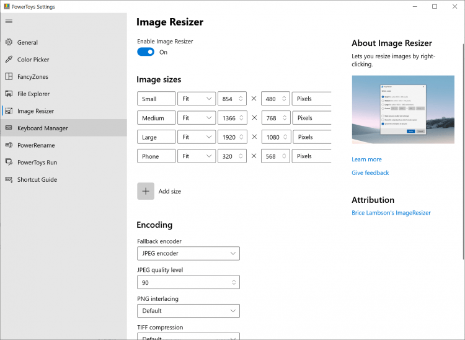Screen dimensions: 465x340
Task: Open the Learn more link
Action: point(366,159)
